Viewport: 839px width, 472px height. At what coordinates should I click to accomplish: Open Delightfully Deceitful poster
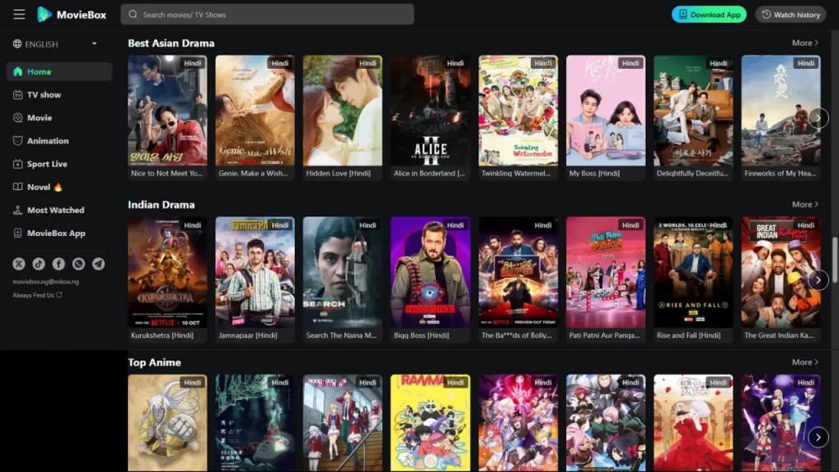[x=693, y=111]
